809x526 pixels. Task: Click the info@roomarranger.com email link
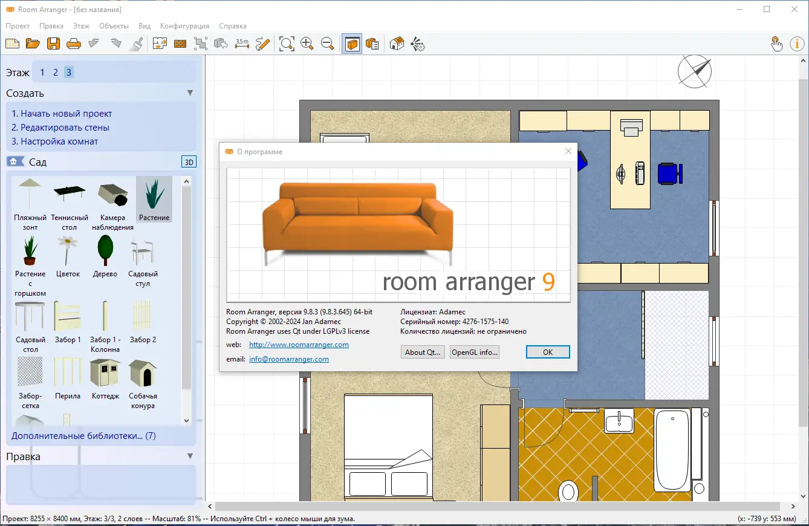[x=289, y=359]
